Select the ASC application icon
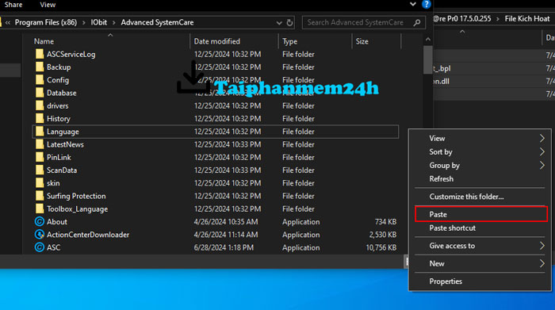This screenshot has height=310, width=555. (x=40, y=247)
